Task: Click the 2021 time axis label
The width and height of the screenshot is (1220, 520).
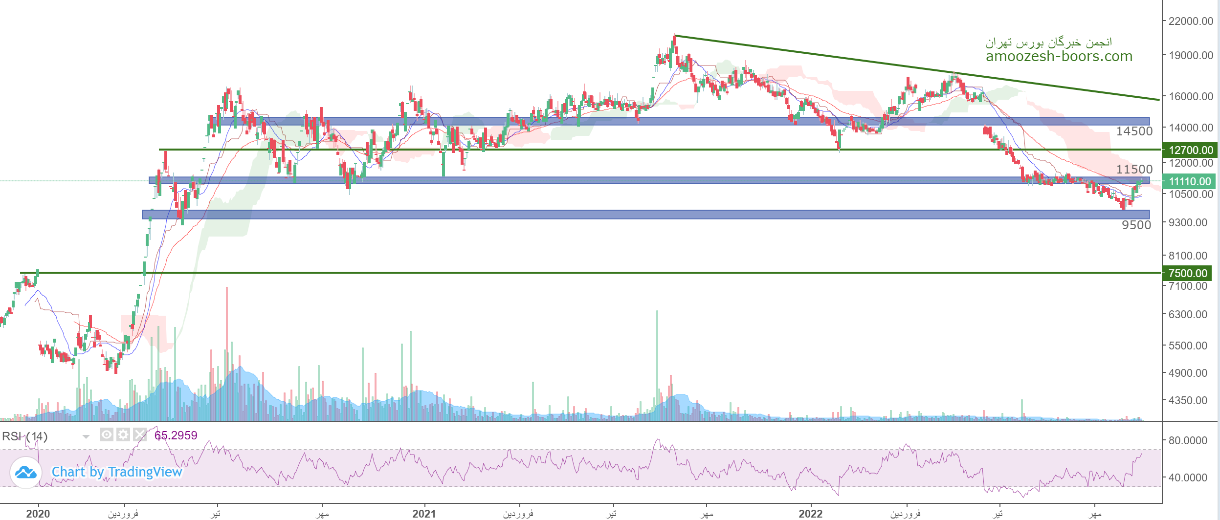Action: [424, 514]
